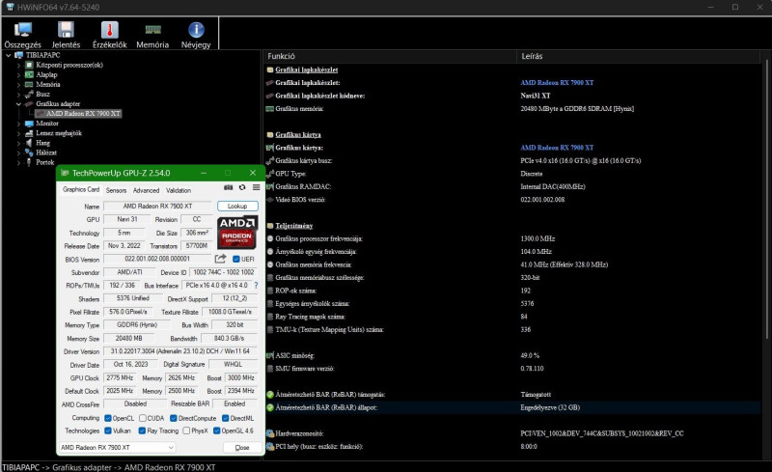Click the TIBIAPAPC computer icon in tree
Screen dimensions: 772x472
(19, 55)
